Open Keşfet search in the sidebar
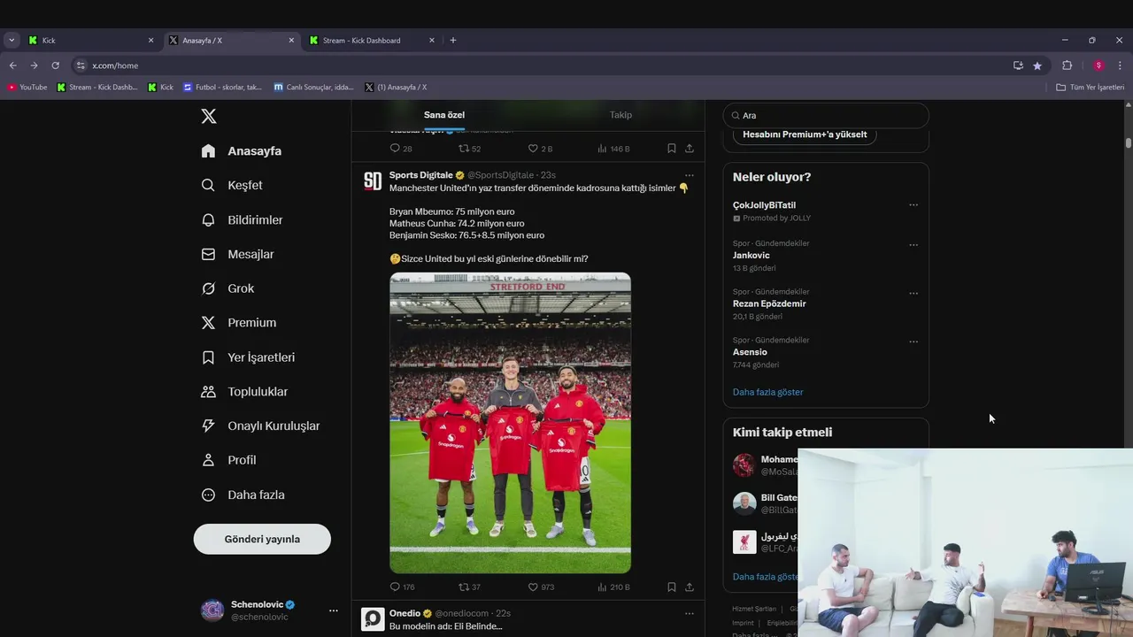 (x=232, y=186)
